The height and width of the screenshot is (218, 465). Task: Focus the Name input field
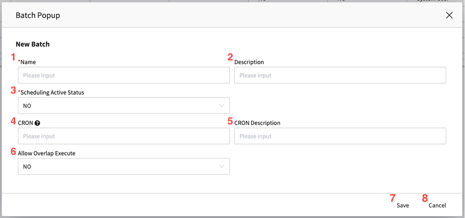pyautogui.click(x=123, y=75)
